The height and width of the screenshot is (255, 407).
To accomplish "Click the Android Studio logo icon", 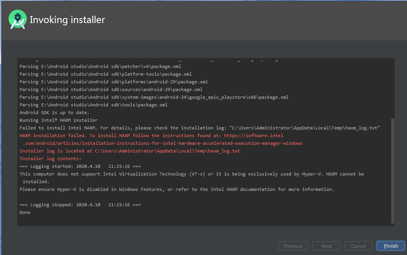I will (18, 20).
